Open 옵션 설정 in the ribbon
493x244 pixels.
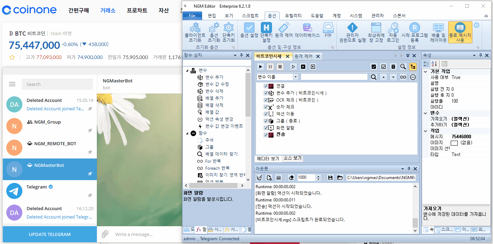(x=249, y=30)
